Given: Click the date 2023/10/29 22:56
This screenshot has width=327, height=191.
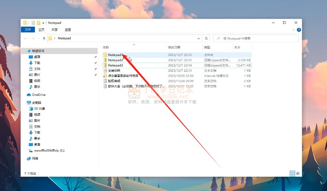Looking at the screenshot, I should coord(180,76).
